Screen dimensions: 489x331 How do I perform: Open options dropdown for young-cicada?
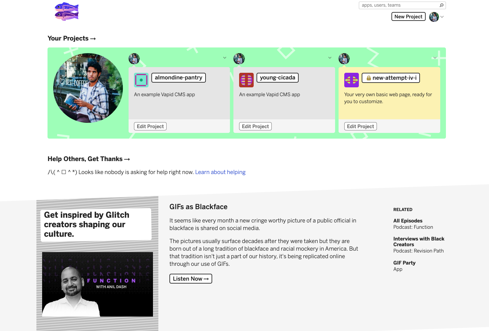330,58
